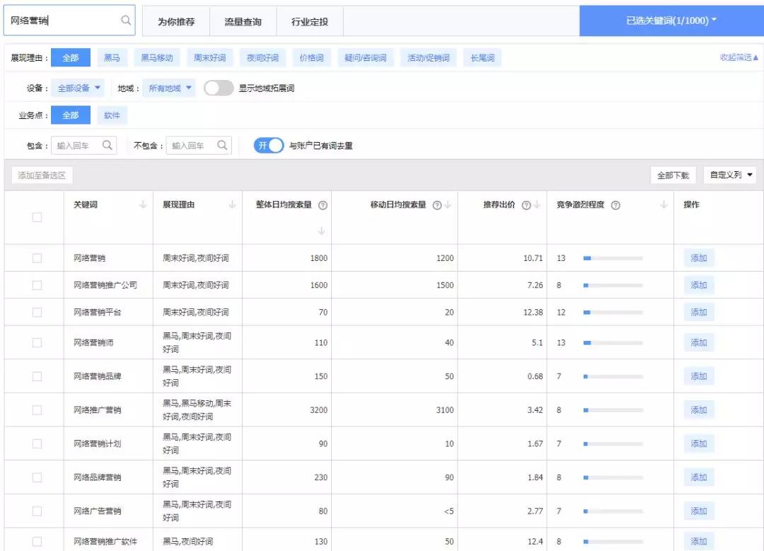Click the search magnifier icon beside 网络营销
The image size is (764, 551).
point(126,21)
